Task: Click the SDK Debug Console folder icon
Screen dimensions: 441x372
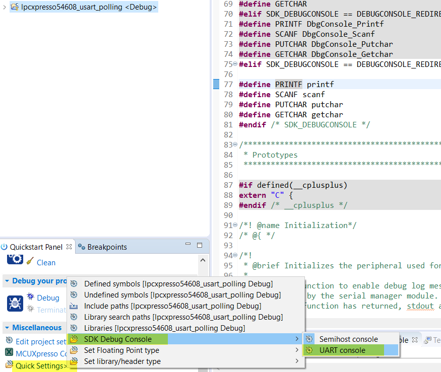Action: click(74, 339)
